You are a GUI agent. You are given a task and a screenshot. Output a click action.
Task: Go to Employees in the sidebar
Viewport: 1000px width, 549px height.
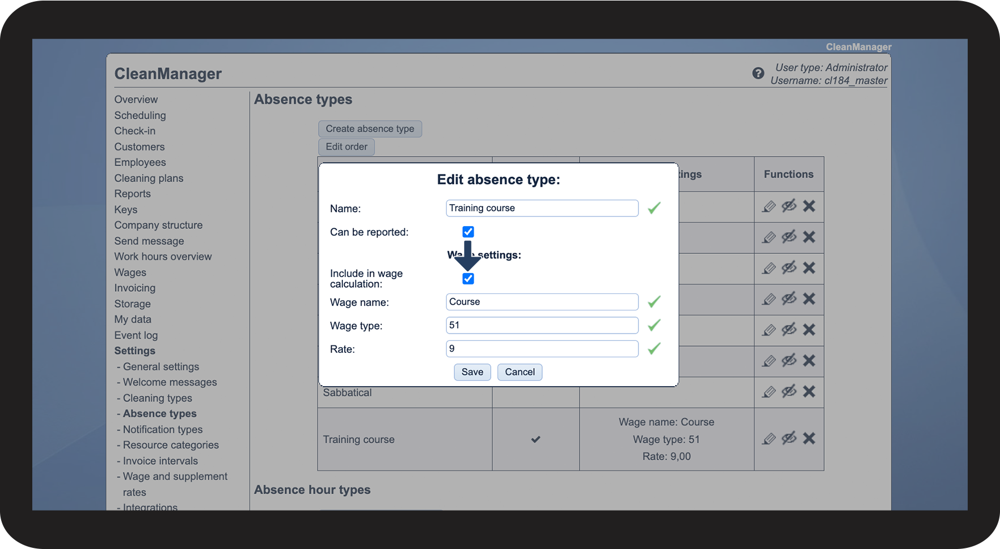140,162
